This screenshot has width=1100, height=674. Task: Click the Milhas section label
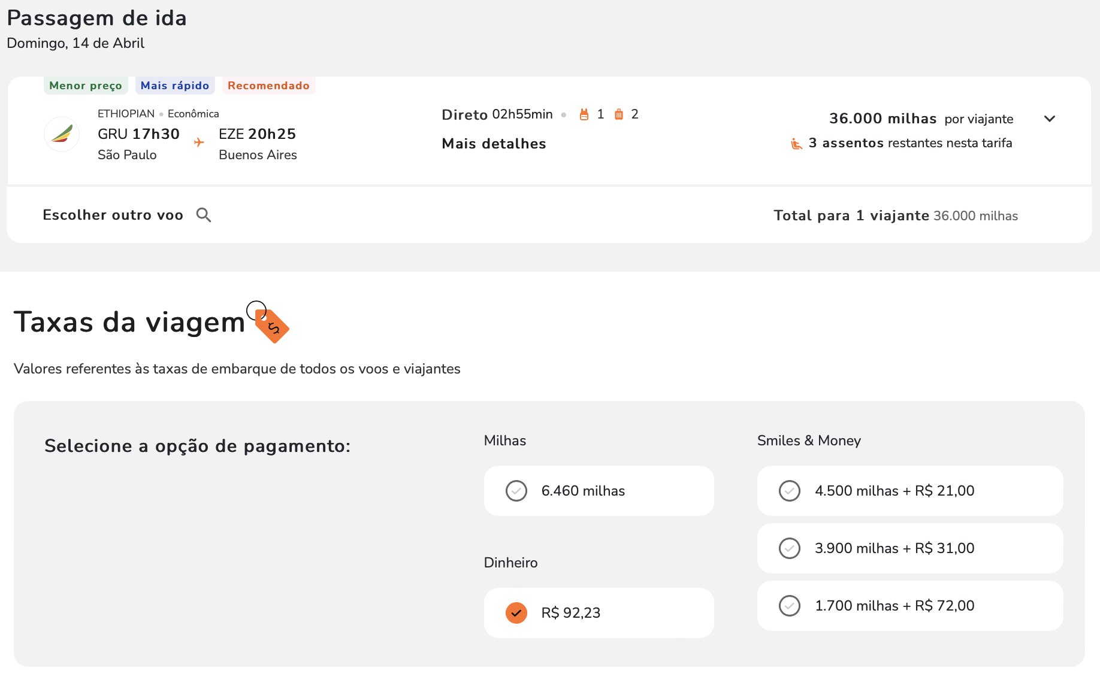point(505,441)
